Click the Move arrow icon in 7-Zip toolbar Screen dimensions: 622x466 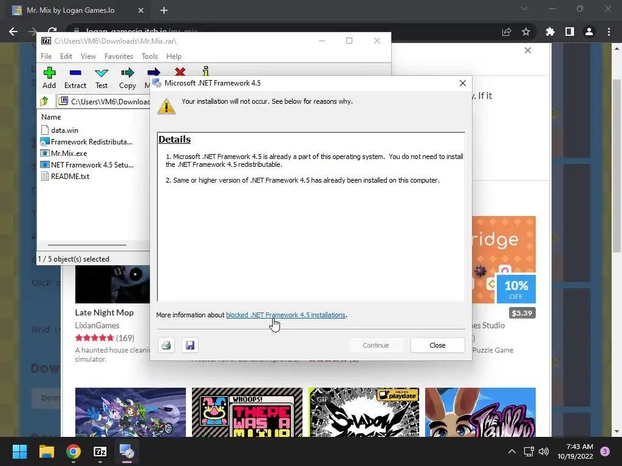[154, 72]
